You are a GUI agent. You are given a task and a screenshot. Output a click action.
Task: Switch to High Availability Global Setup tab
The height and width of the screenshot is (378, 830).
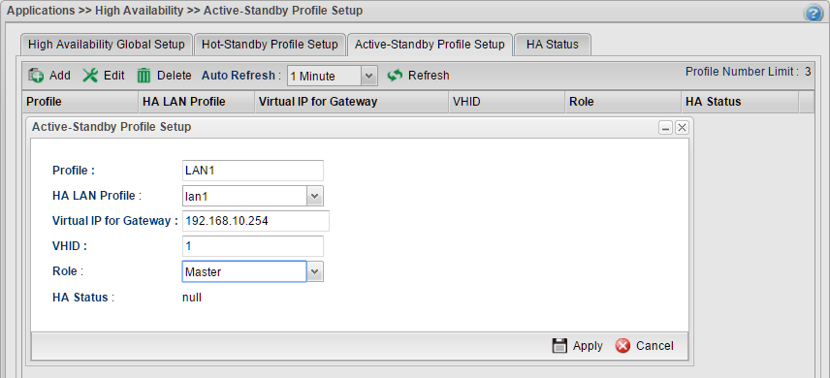click(107, 45)
